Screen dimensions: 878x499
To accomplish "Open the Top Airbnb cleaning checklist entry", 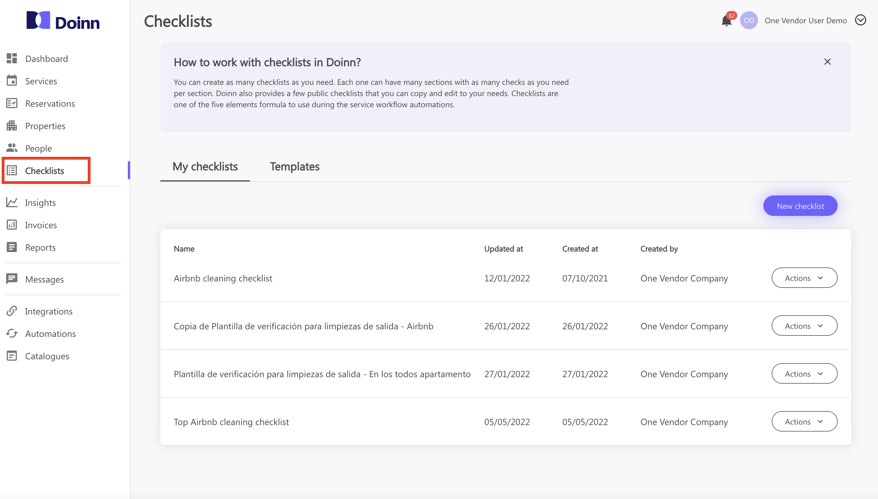I will [231, 422].
